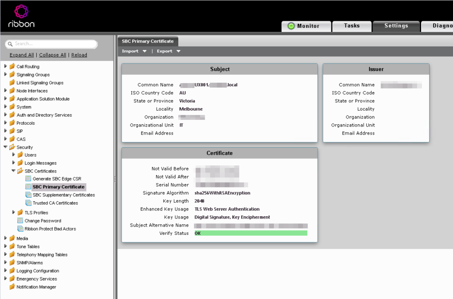453x299 pixels.
Task: Expand the Tone Tables tree node
Action: (5, 246)
